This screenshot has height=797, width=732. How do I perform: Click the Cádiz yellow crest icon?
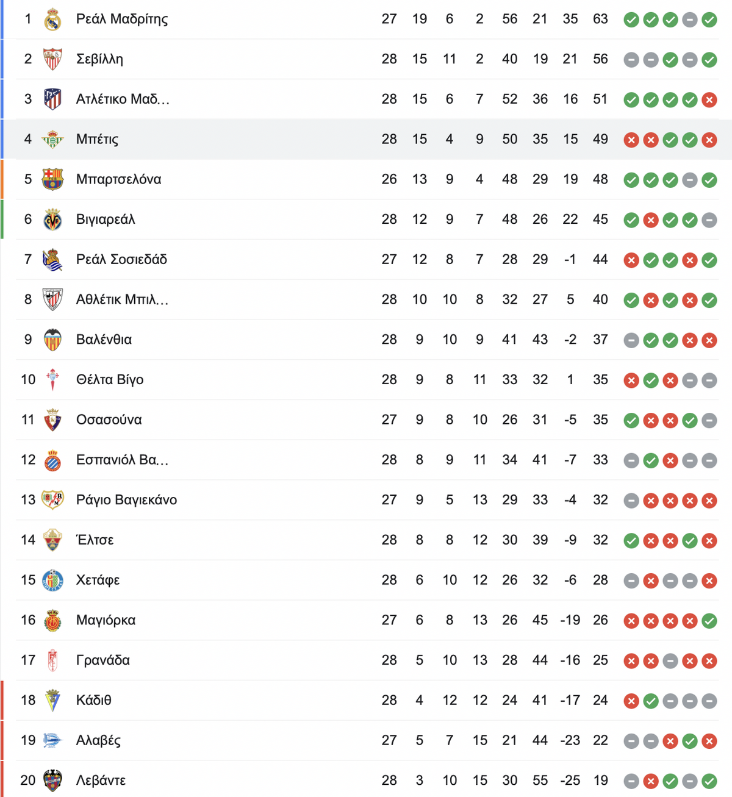(53, 700)
